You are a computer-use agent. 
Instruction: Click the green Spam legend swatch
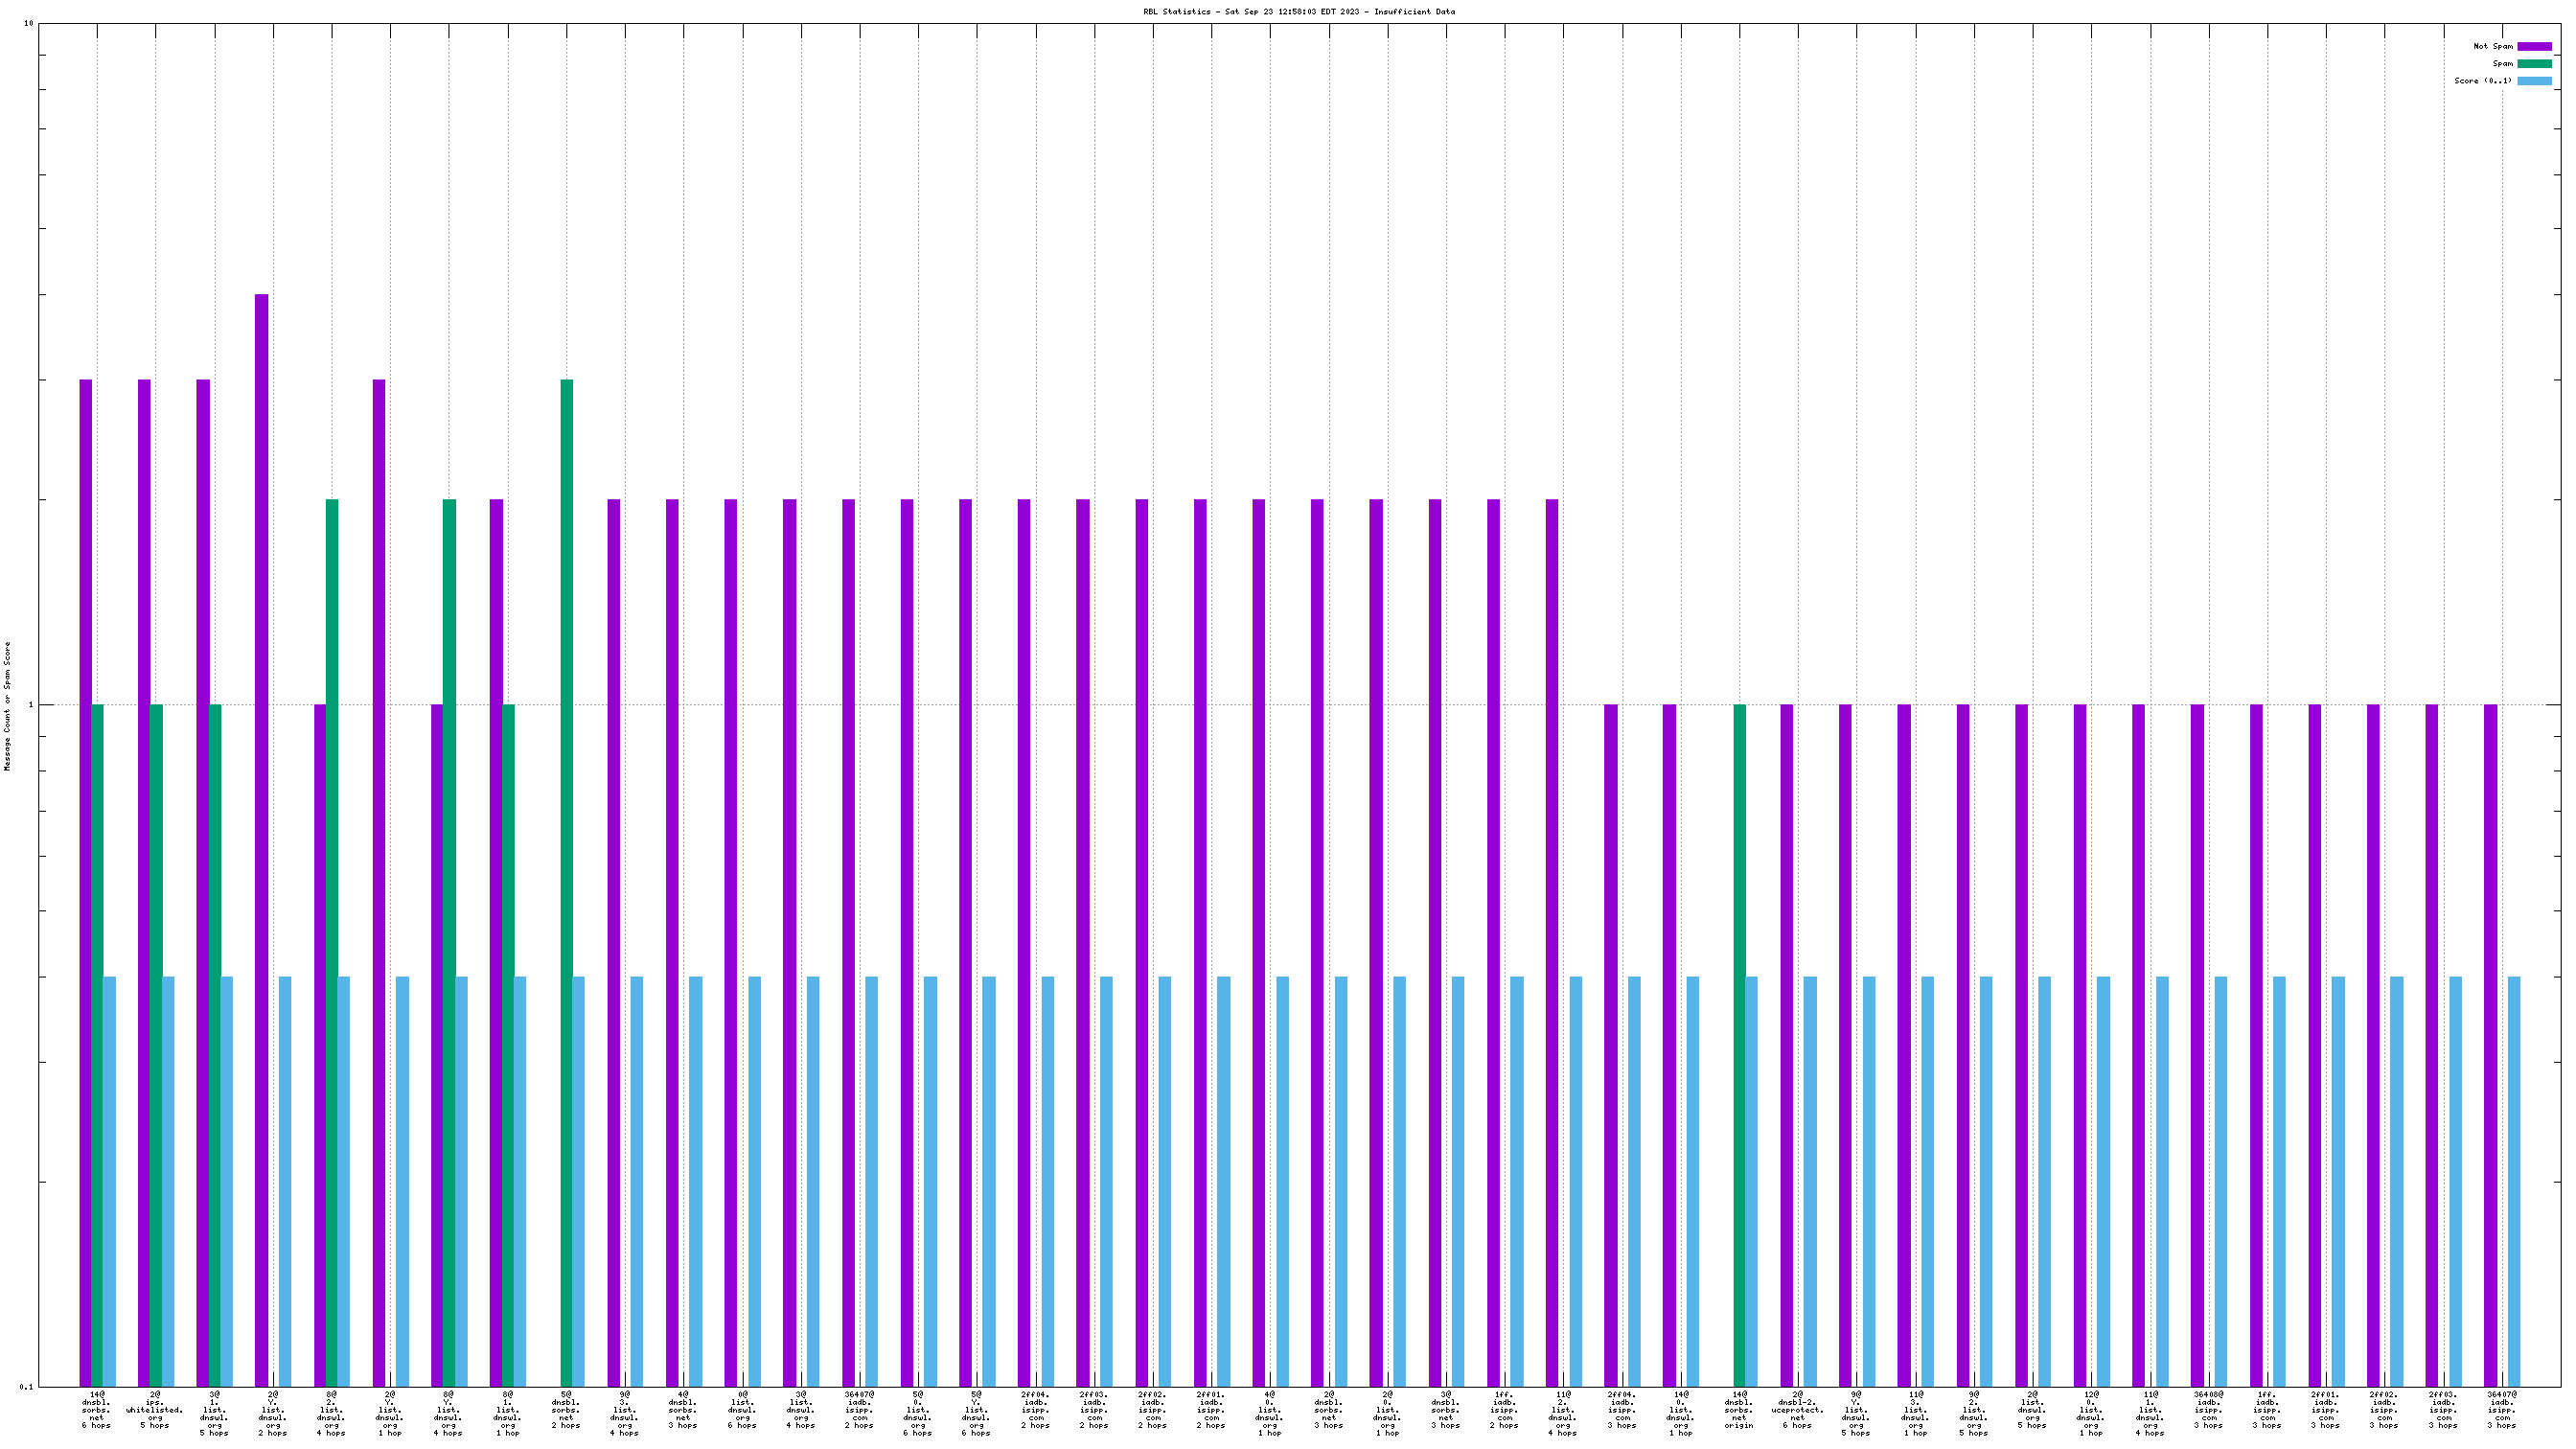[x=2534, y=63]
